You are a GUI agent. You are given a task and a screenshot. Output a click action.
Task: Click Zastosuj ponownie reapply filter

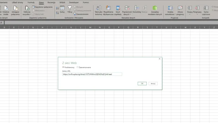tap(82, 11)
